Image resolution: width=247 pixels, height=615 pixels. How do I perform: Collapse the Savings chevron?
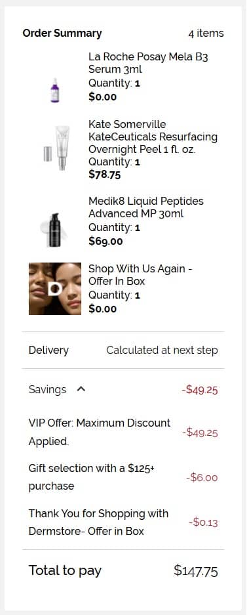tap(81, 389)
